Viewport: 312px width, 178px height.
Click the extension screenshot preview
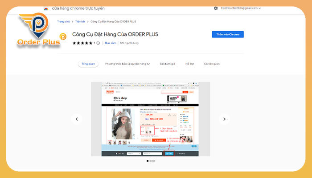[x=151, y=119]
